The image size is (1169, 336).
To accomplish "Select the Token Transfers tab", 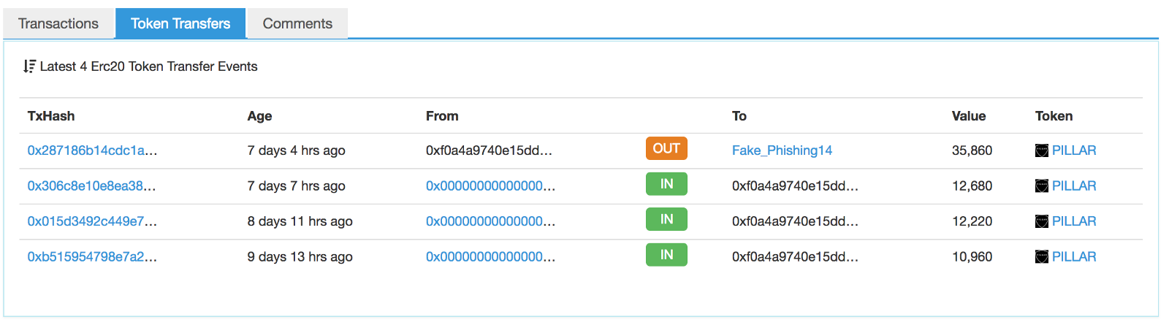I will (x=180, y=23).
